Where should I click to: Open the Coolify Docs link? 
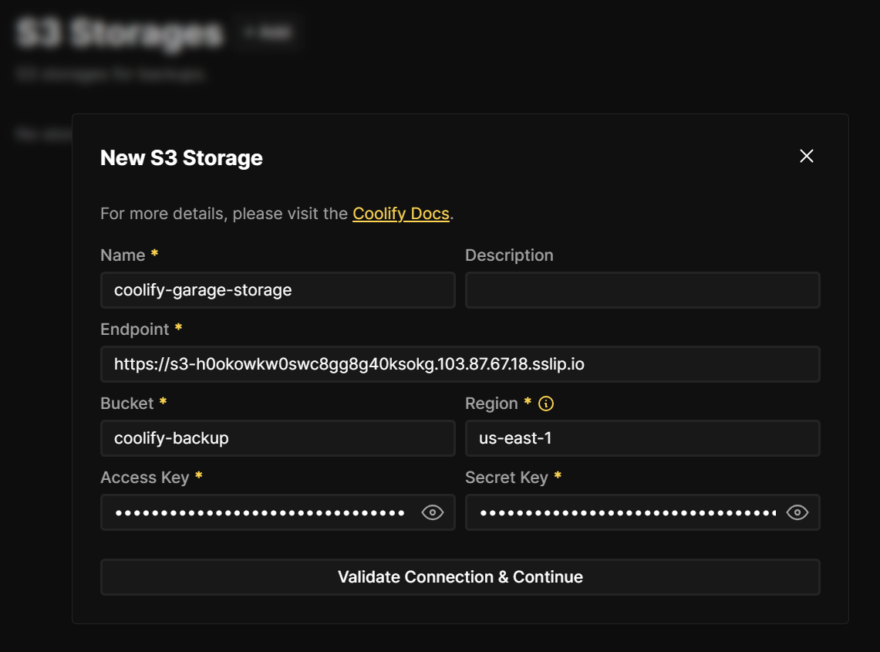(x=401, y=214)
